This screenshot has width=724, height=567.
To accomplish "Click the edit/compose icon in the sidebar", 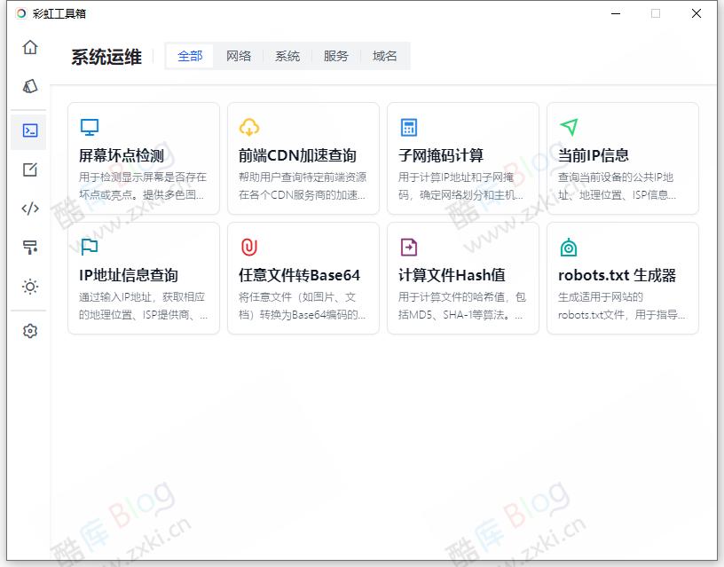I will click(29, 170).
